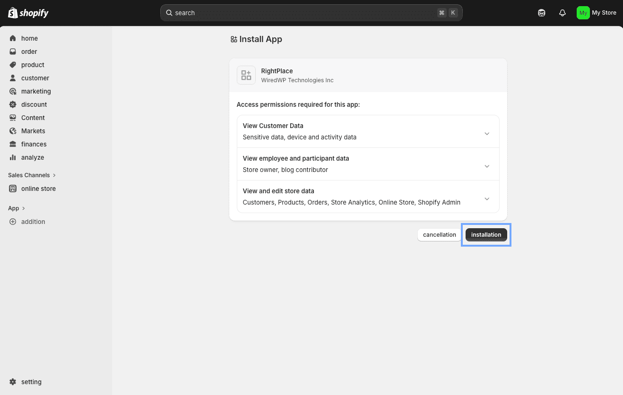Screen dimensions: 623x395
Task: Click the cancellation button
Action: 439,234
